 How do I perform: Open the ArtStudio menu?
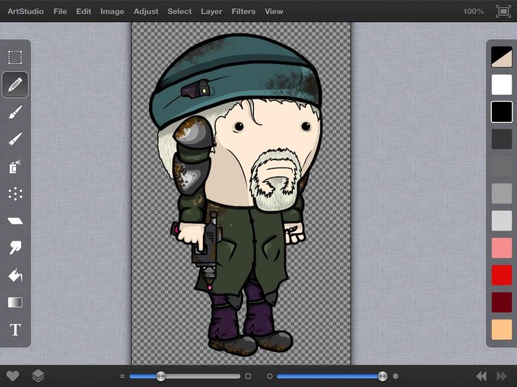point(25,11)
